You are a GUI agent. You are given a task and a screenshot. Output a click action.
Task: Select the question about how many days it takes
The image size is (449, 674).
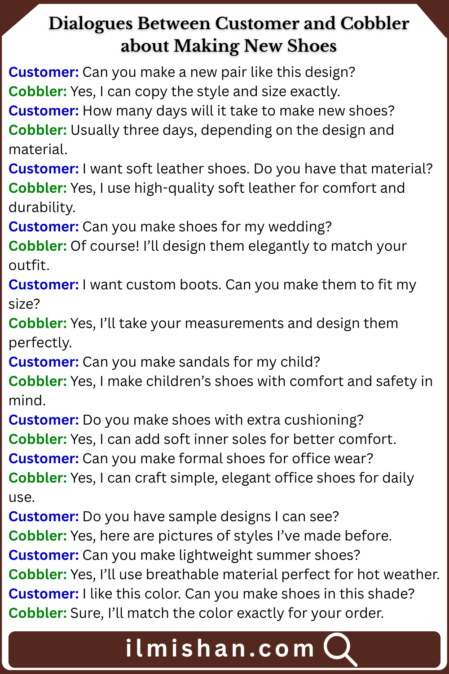pyautogui.click(x=238, y=111)
